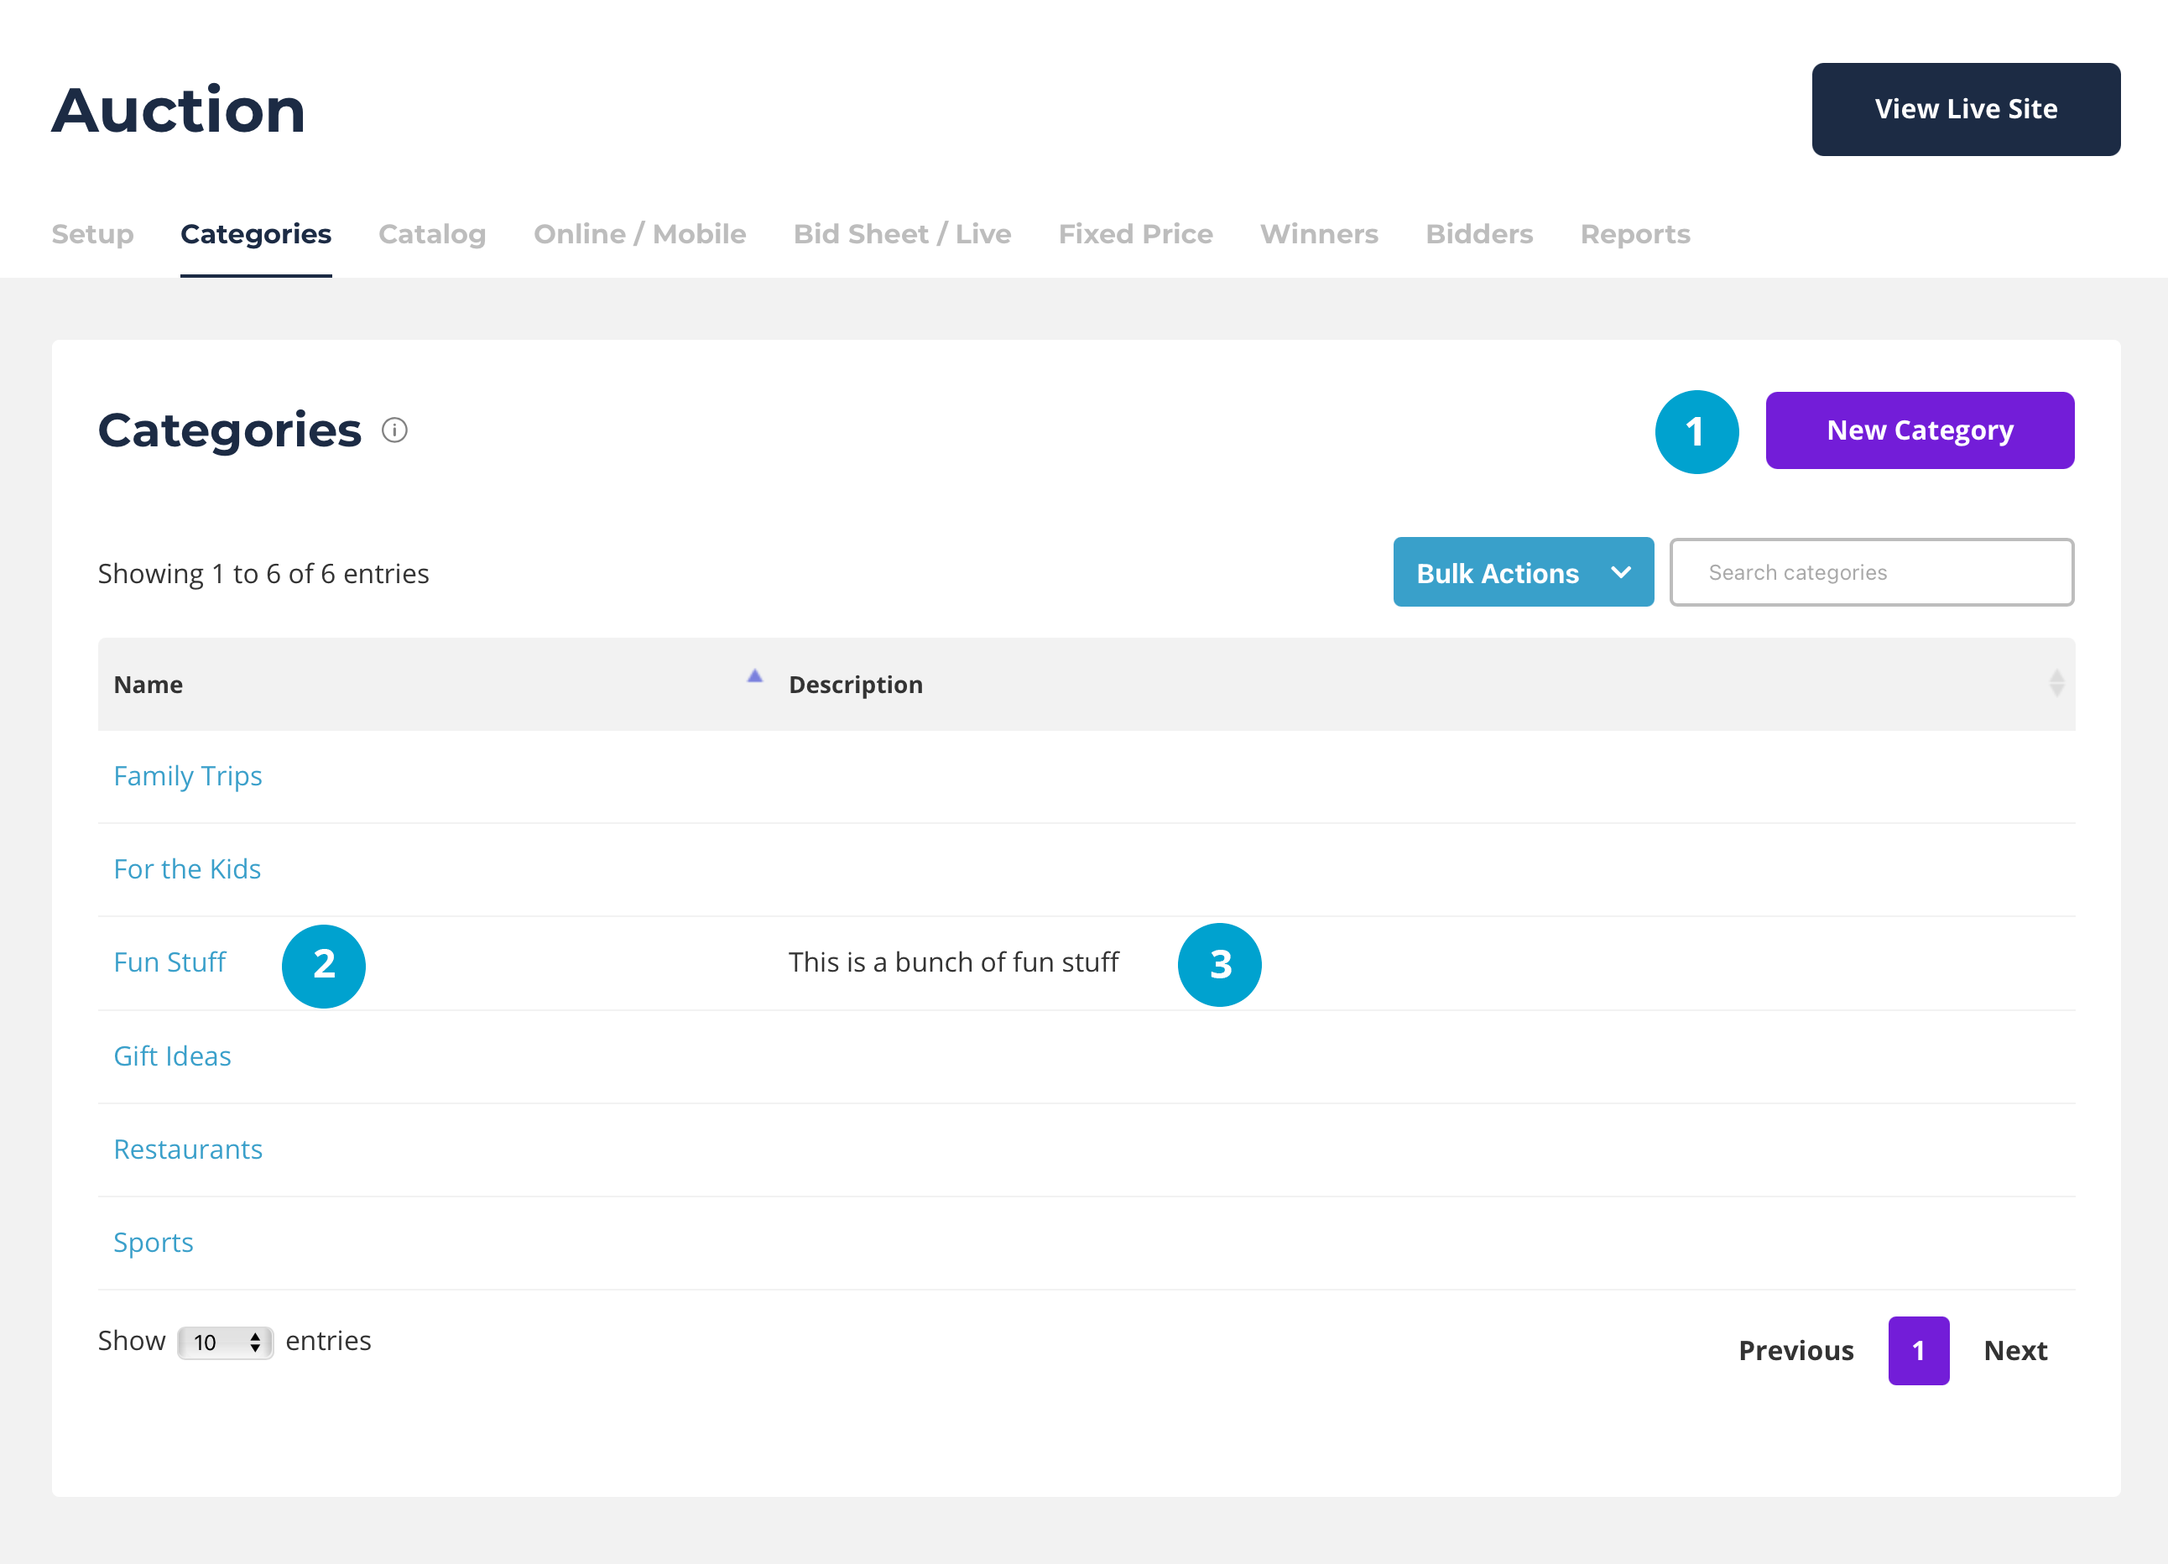The image size is (2168, 1564).
Task: Click the numbered marker 3 badge
Action: click(1219, 965)
